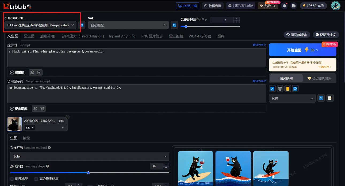The image size is (345, 186).
Task: Open the 教程专区 tutorial zone
Action: [213, 6]
